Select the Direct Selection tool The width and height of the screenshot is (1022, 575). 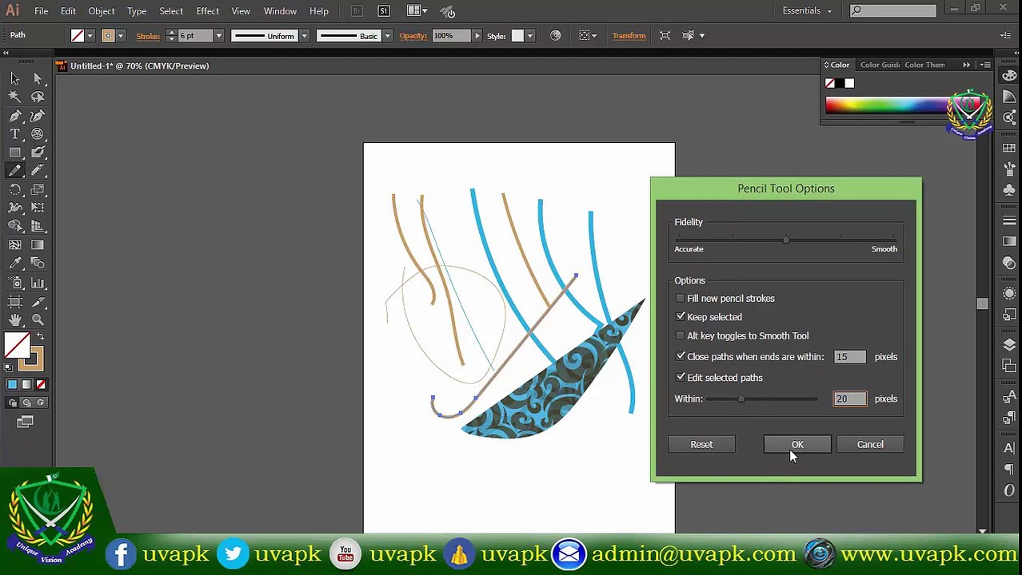point(38,78)
